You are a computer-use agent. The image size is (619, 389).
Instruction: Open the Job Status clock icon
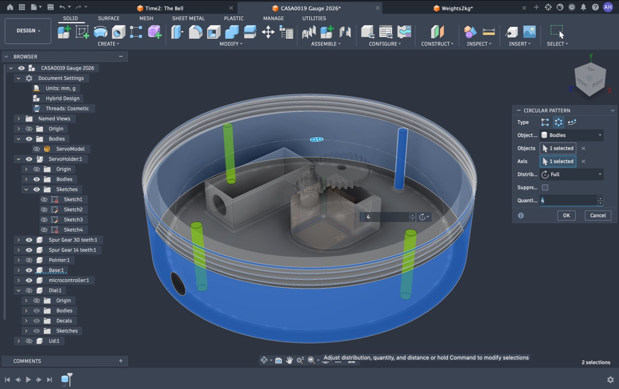coord(572,7)
